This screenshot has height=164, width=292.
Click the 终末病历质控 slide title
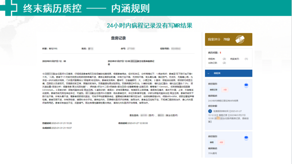point(52,8)
